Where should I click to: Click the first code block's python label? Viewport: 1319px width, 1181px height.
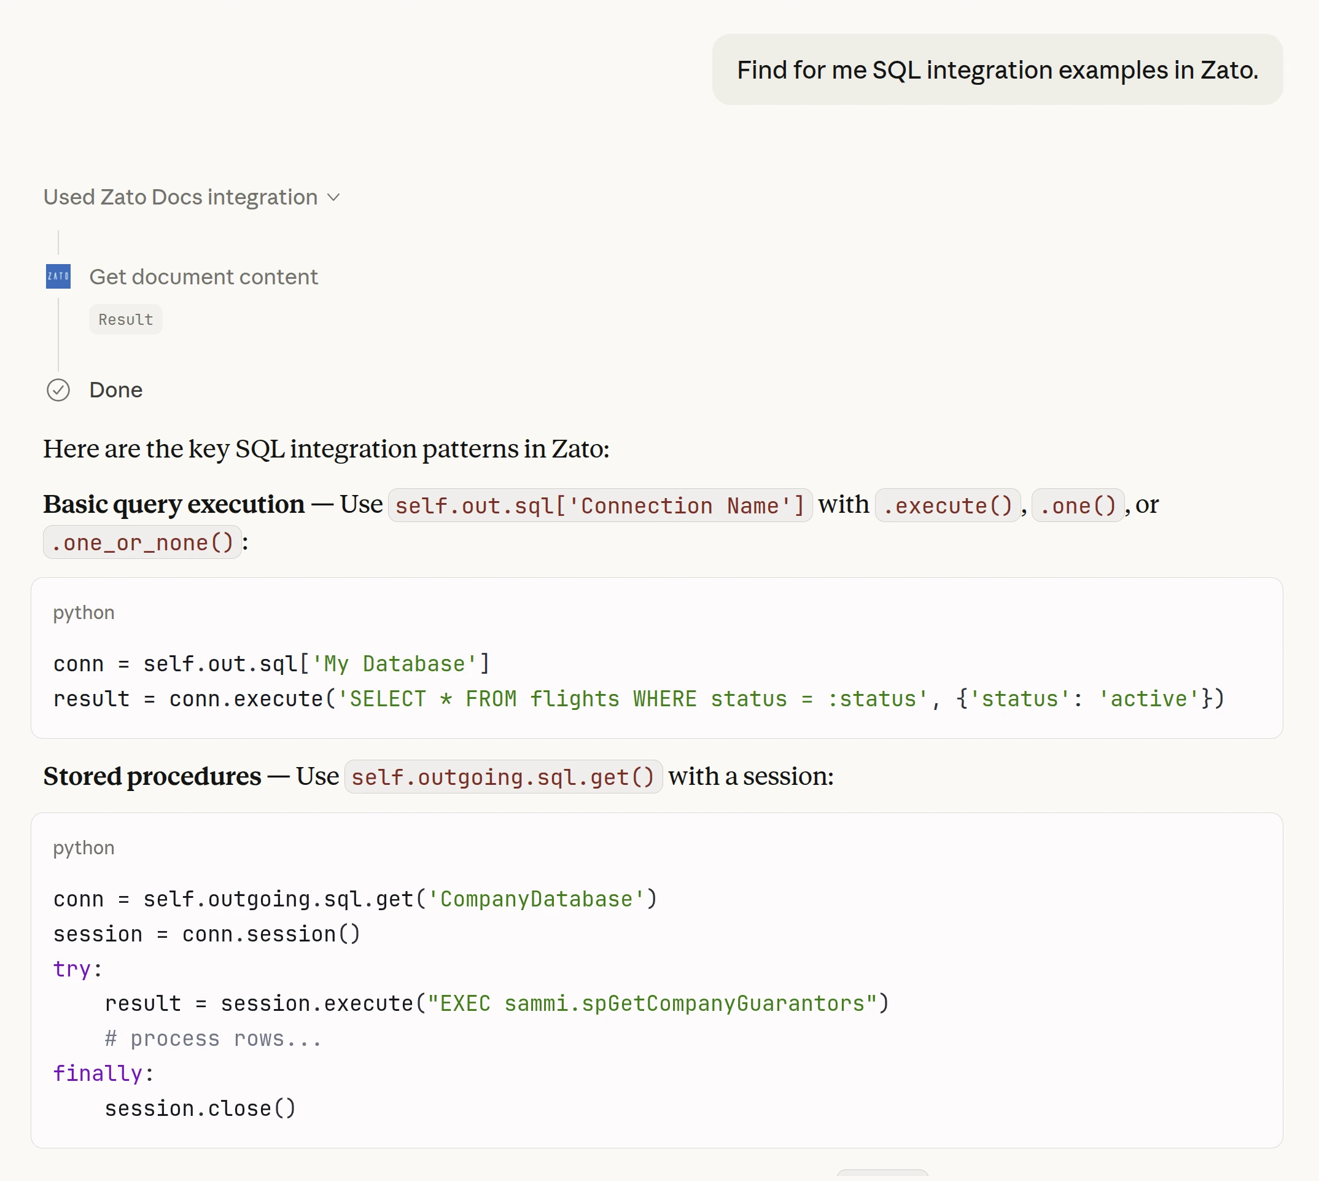[x=84, y=612]
